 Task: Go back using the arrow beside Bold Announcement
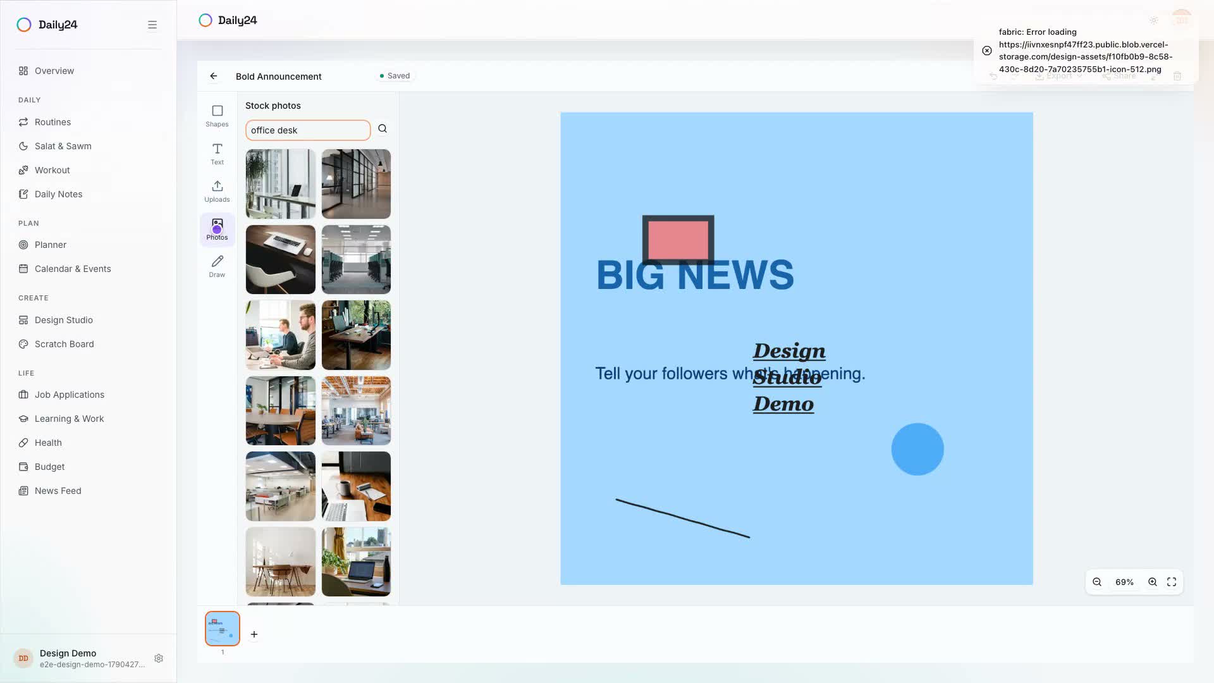tap(214, 76)
